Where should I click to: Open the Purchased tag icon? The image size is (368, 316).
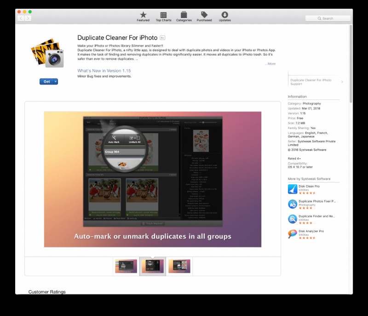coord(204,15)
